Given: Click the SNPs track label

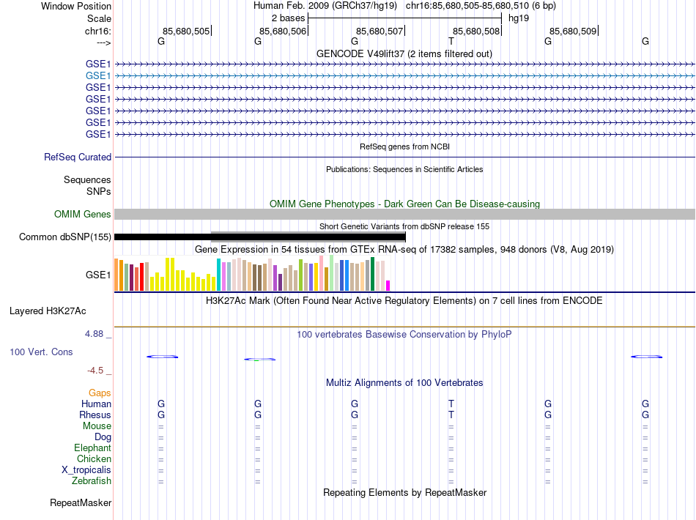Looking at the screenshot, I should (x=99, y=191).
